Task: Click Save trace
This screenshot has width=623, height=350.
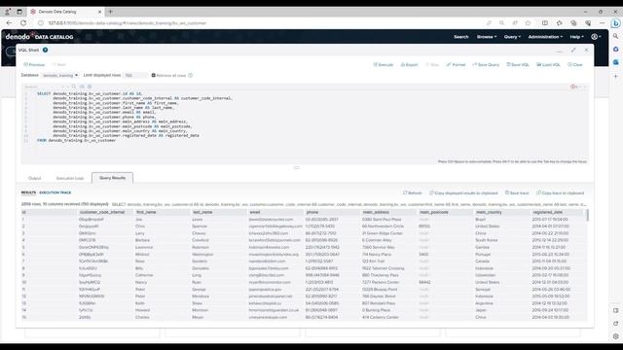Action: coord(517,192)
